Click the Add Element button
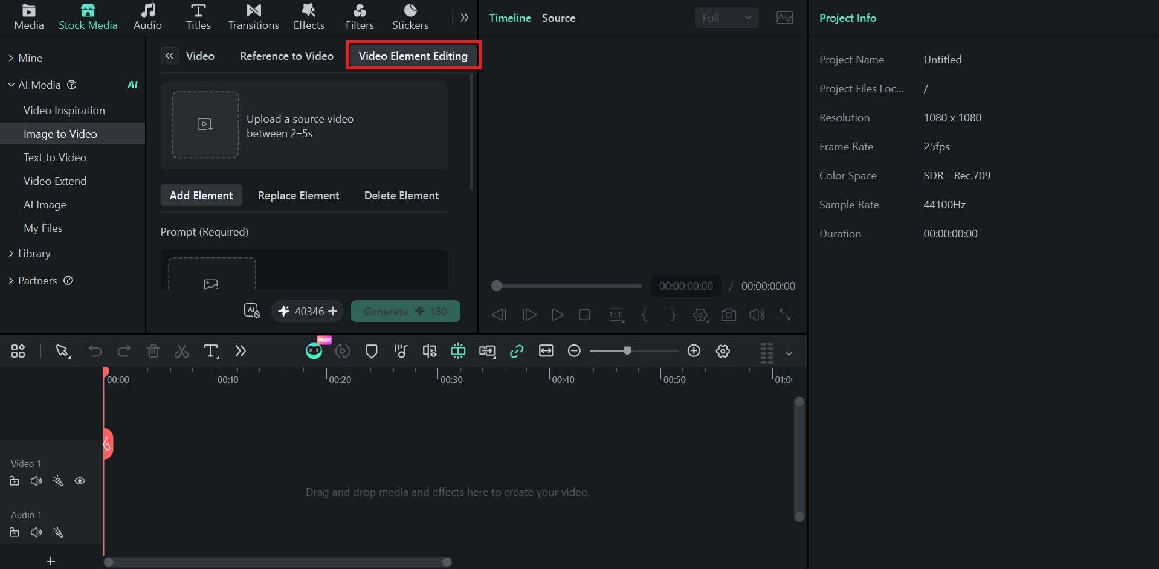The image size is (1159, 569). point(201,196)
